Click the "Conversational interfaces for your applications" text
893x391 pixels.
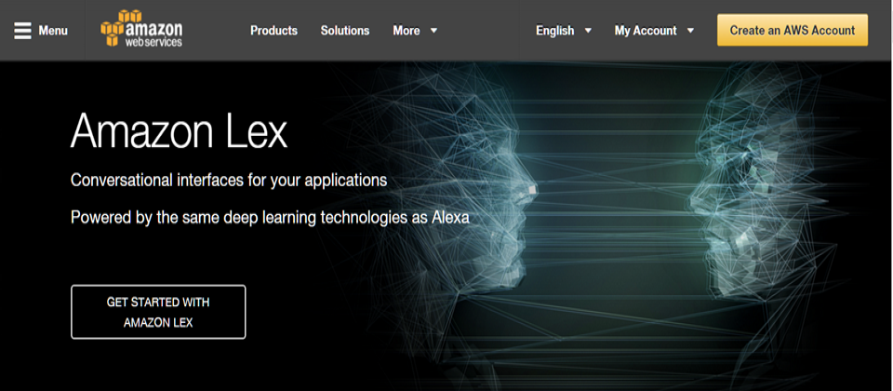tap(229, 180)
